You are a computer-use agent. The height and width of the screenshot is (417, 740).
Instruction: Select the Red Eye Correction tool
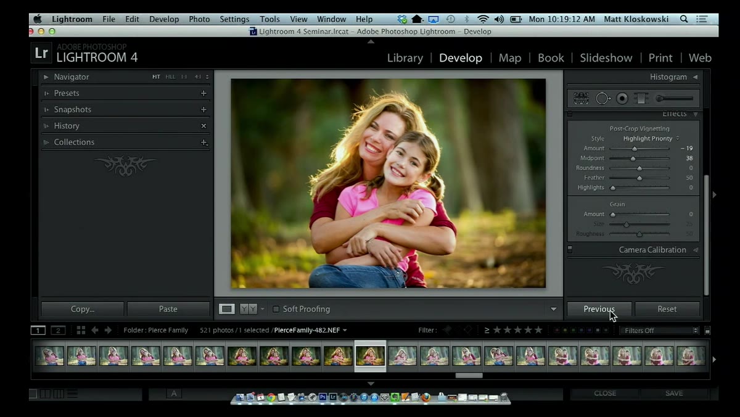[622, 98]
